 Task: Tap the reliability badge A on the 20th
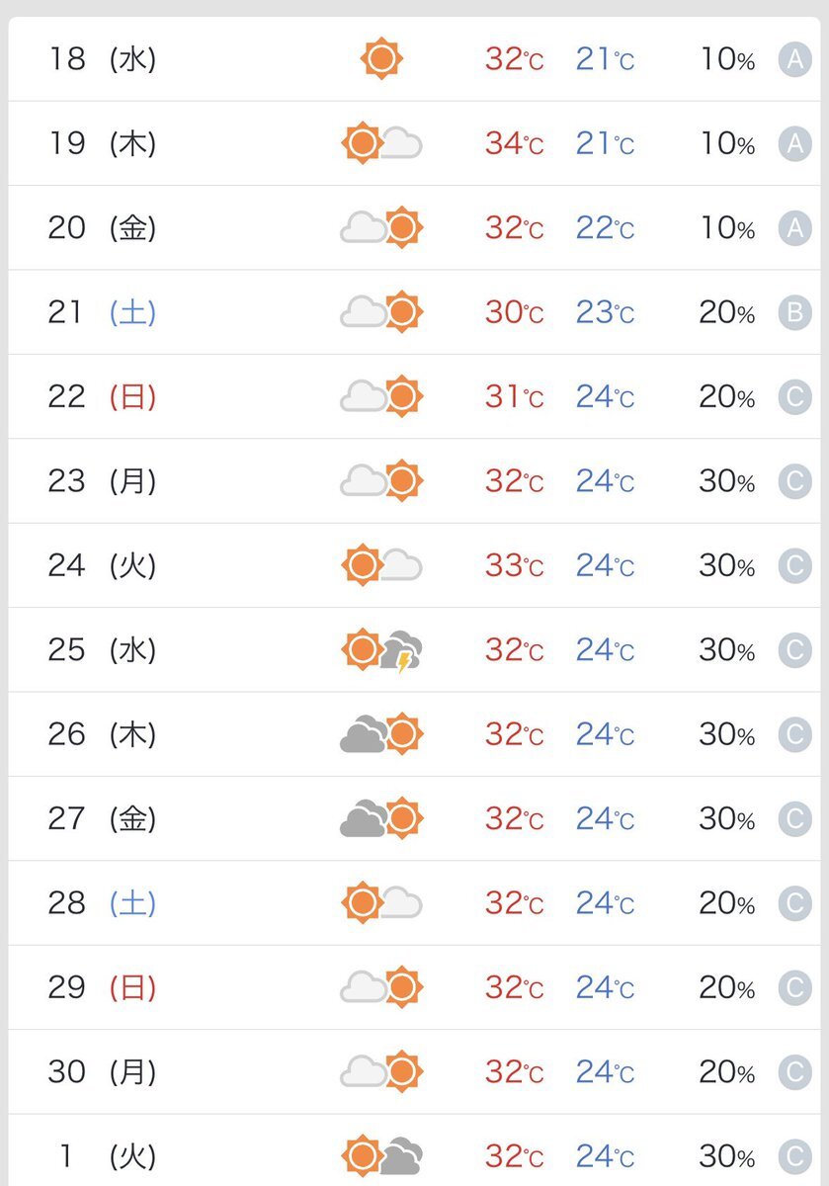click(794, 228)
